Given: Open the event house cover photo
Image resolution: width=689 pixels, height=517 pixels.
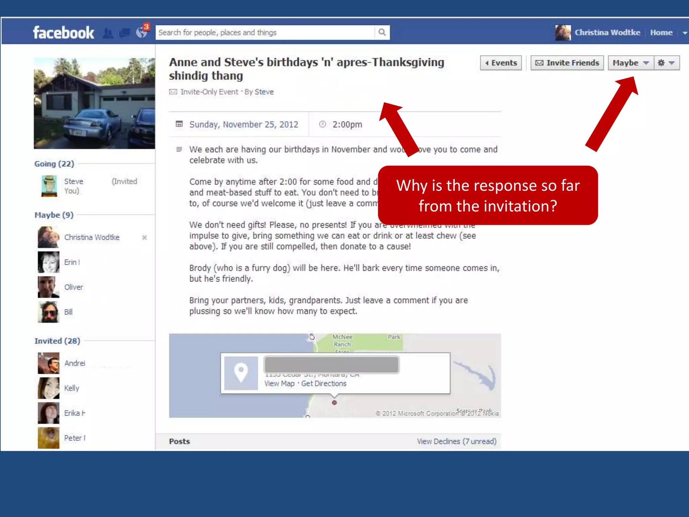Looking at the screenshot, I should pyautogui.click(x=94, y=103).
